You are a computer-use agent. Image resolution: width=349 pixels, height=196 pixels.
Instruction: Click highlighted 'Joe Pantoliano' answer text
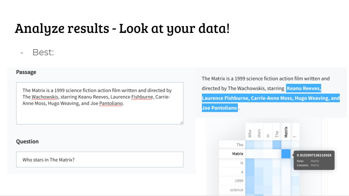pos(219,108)
